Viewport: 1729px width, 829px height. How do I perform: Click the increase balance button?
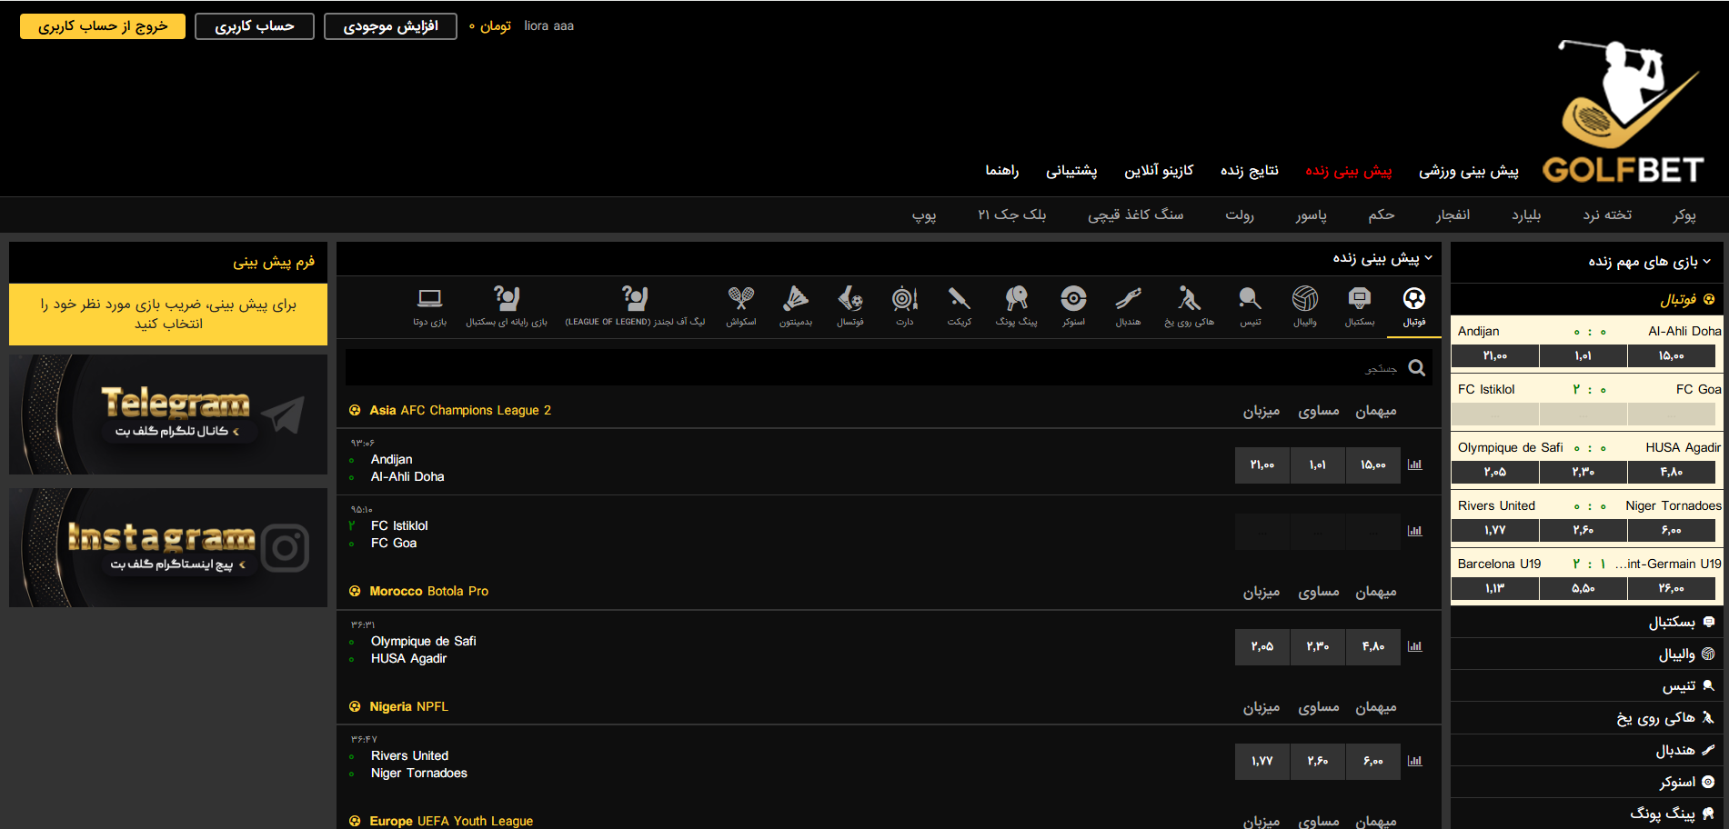pos(390,26)
